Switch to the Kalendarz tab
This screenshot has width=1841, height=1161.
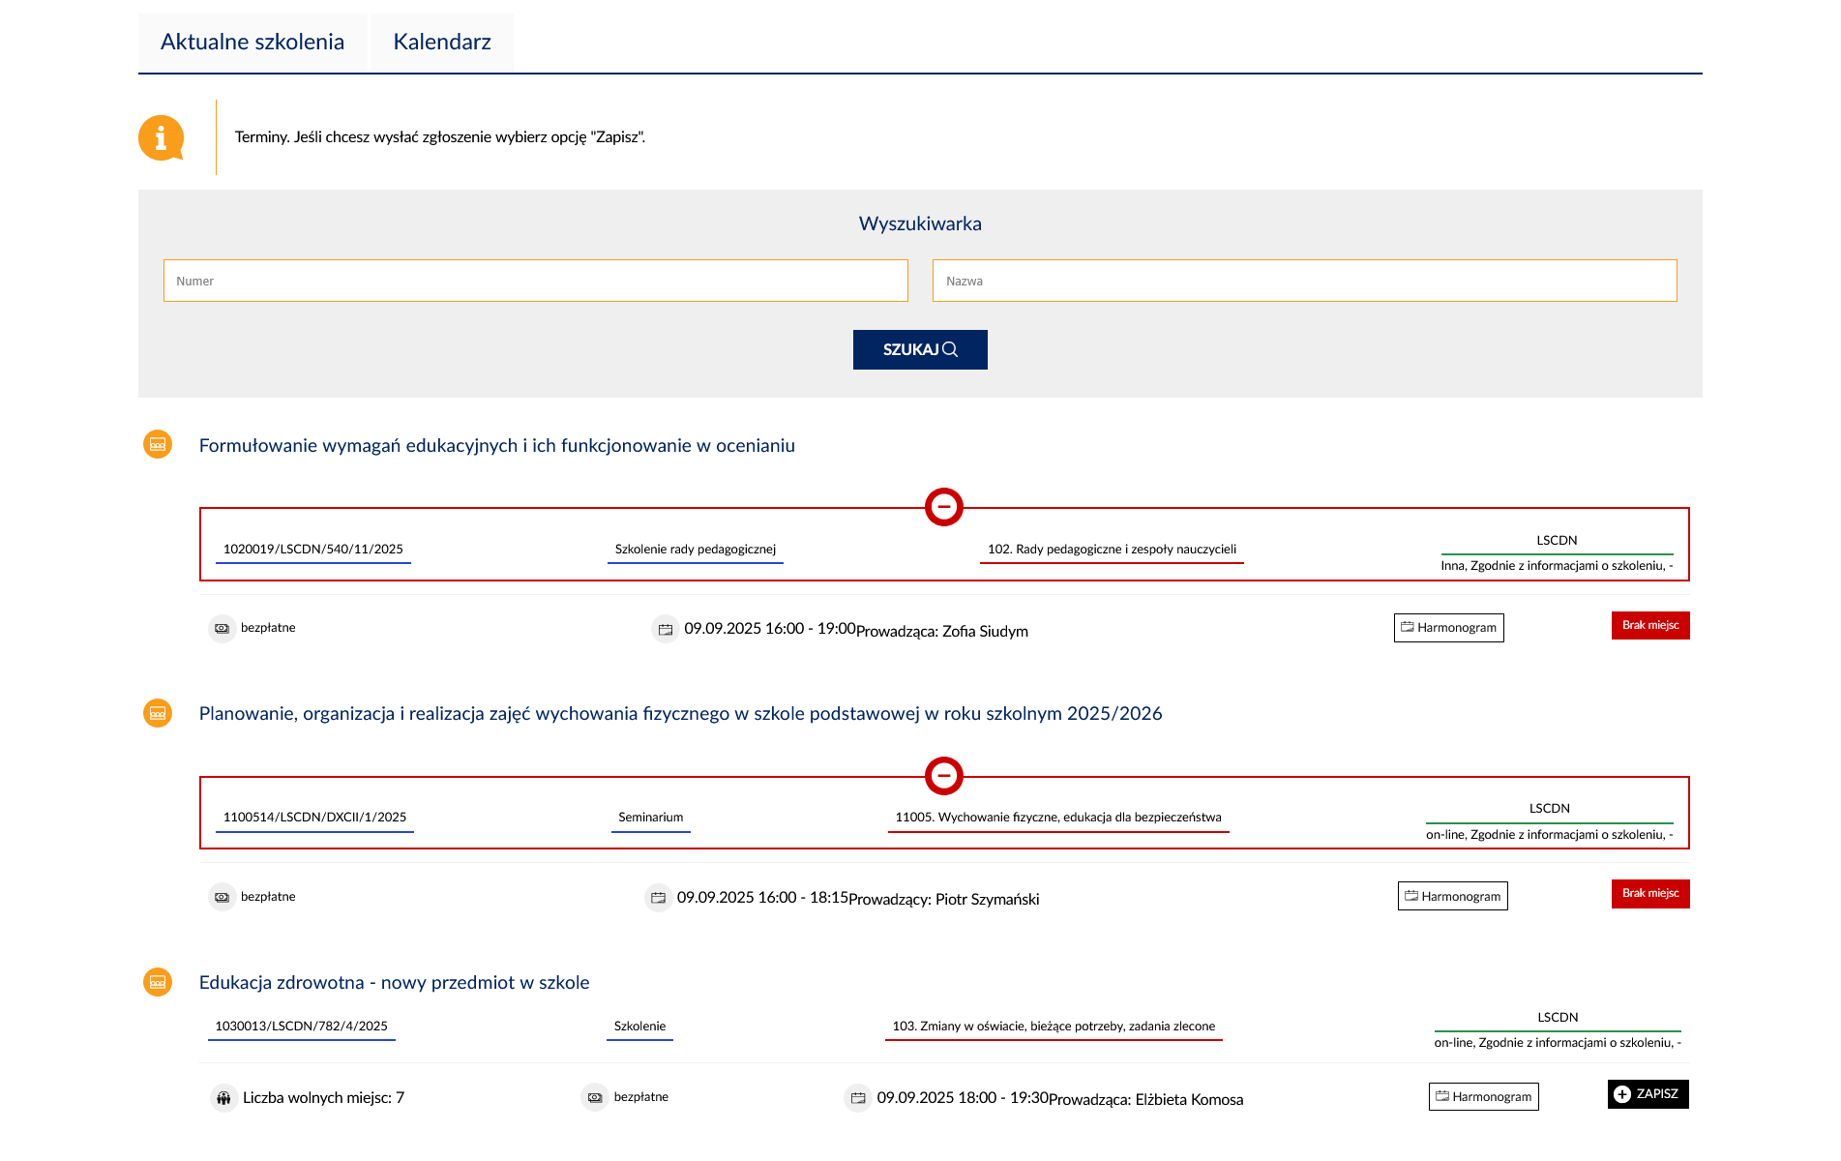[x=442, y=42]
